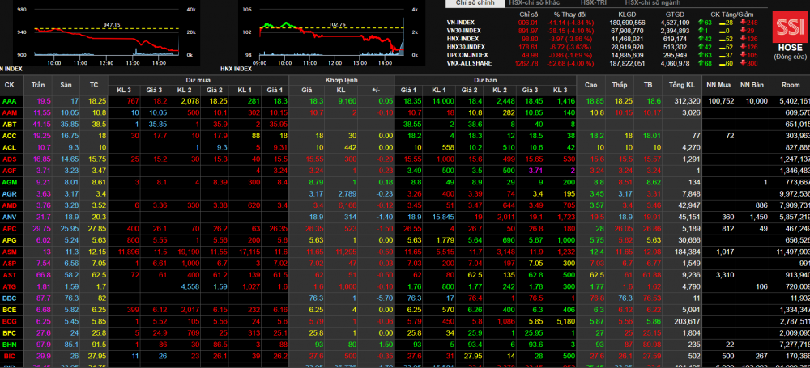Click yellow unchanged dash in VN30-INDEX row
The width and height of the screenshot is (810, 368).
722,31
